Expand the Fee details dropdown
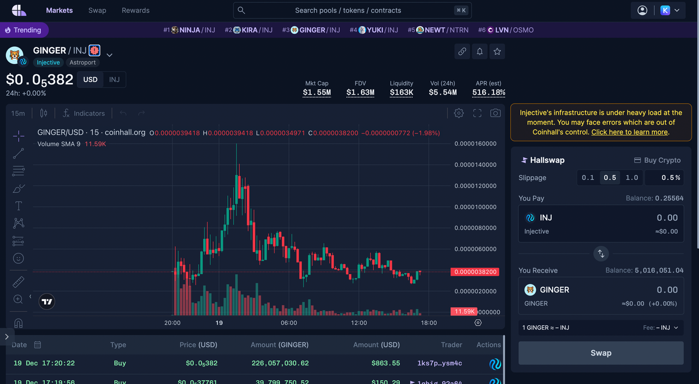 click(x=661, y=328)
